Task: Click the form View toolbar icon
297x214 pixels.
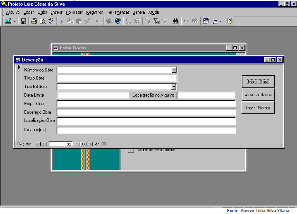Action: (9, 21)
